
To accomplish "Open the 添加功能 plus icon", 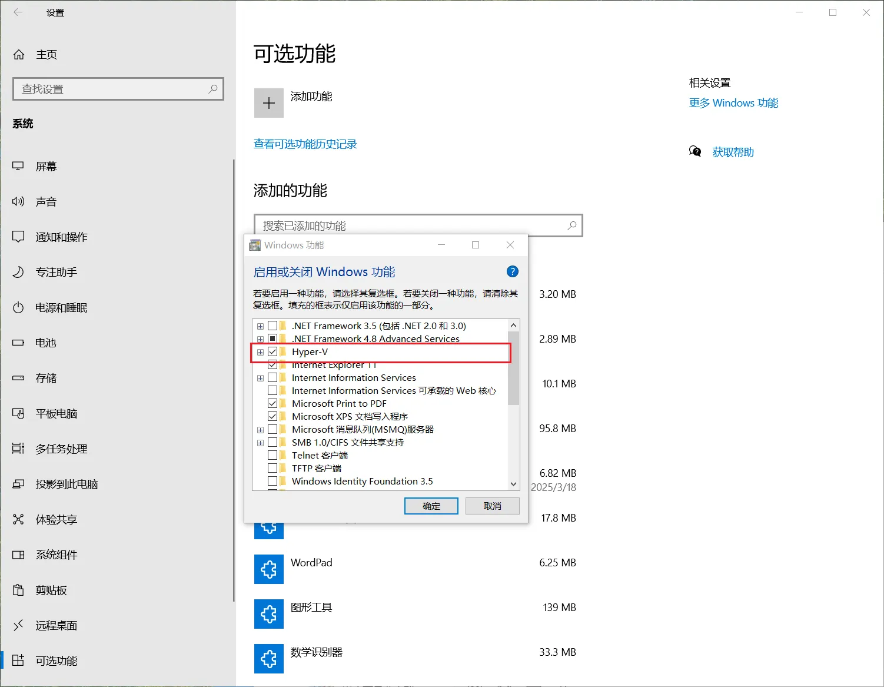I will (x=269, y=102).
